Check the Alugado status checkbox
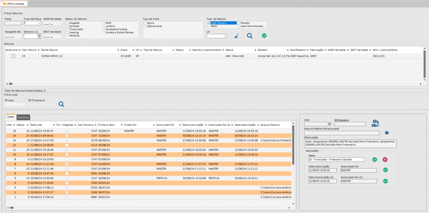This screenshot has width=429, height=213. coord(67,23)
